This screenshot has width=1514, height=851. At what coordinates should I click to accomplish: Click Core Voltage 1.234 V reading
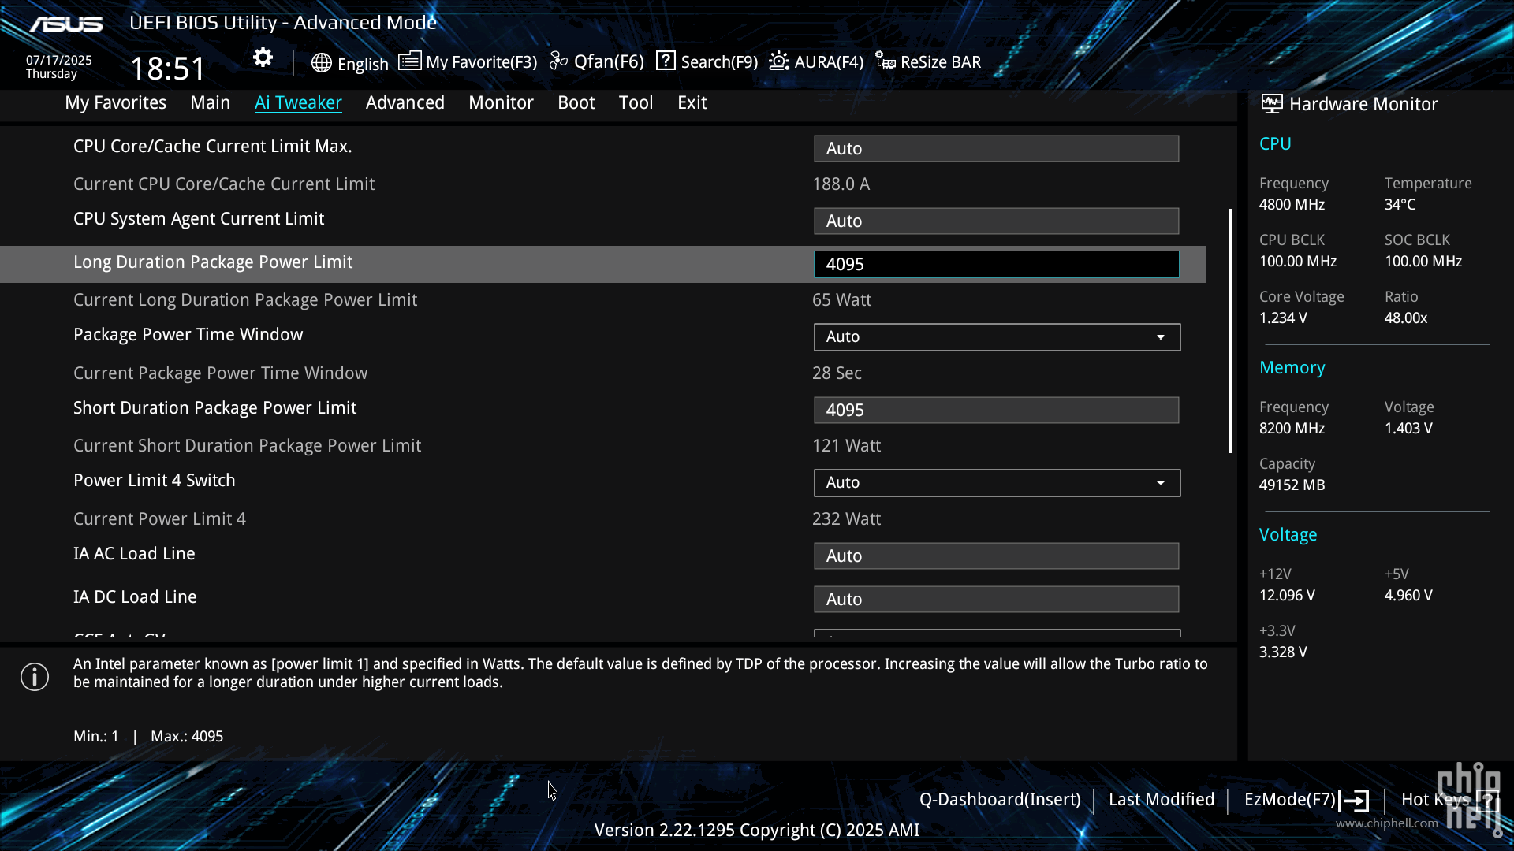(x=1283, y=318)
